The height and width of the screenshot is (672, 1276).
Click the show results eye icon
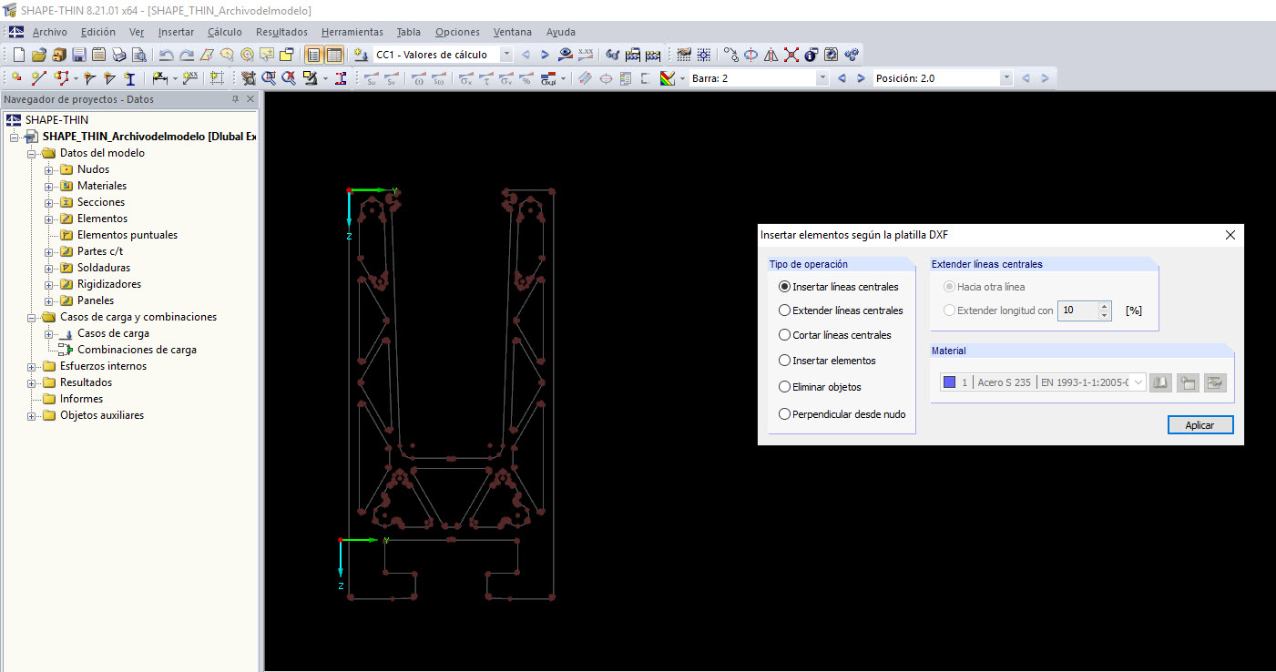(x=566, y=55)
